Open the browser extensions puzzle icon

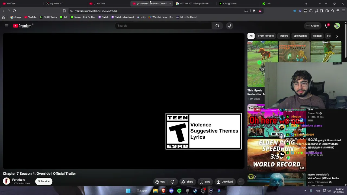point(311,11)
